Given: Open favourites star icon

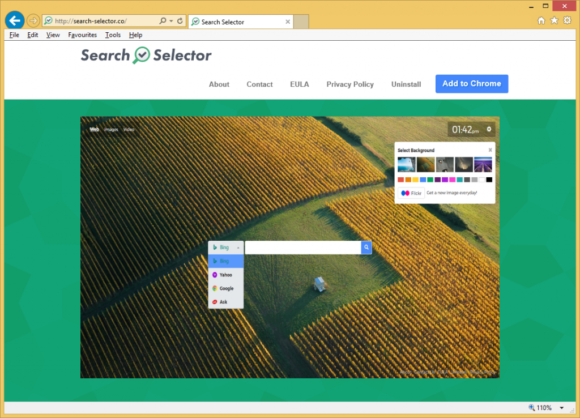Looking at the screenshot, I should pyautogui.click(x=554, y=21).
